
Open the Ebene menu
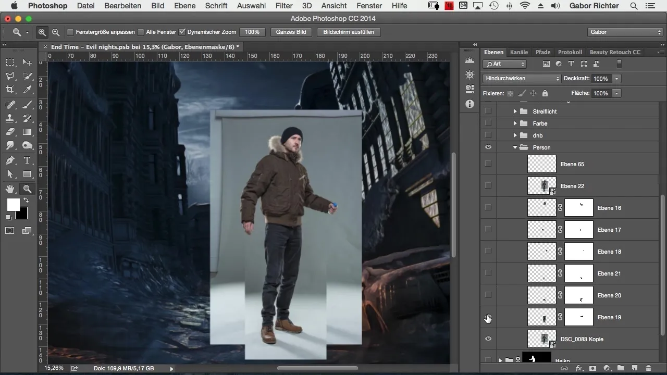[x=185, y=6]
